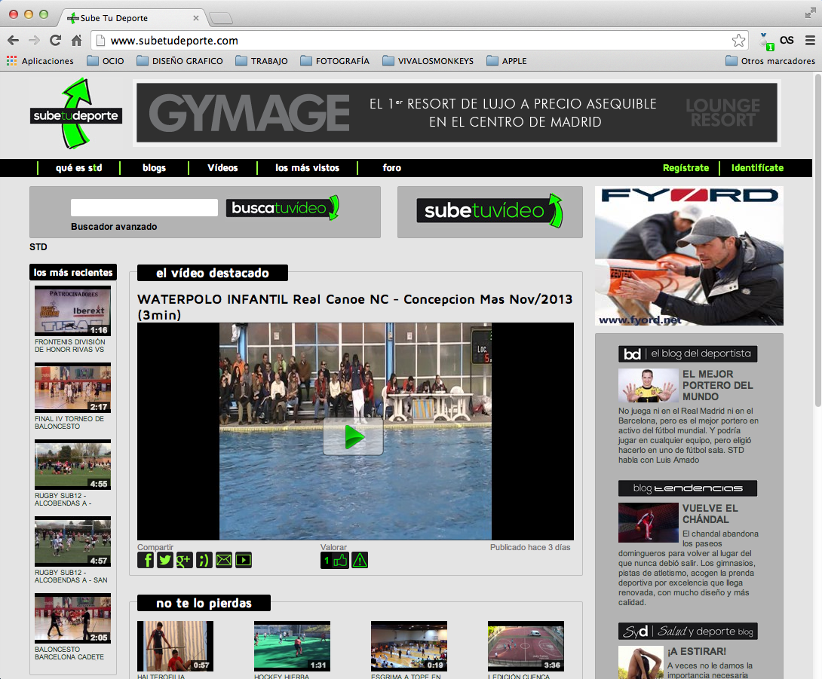
Task: Select the Sube Tu Deporte browser tab
Action: pyautogui.click(x=131, y=18)
